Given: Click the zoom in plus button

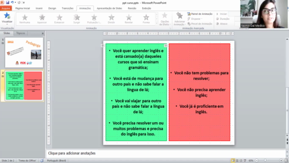Looking at the screenshot, I should pyautogui.click(x=281, y=161).
